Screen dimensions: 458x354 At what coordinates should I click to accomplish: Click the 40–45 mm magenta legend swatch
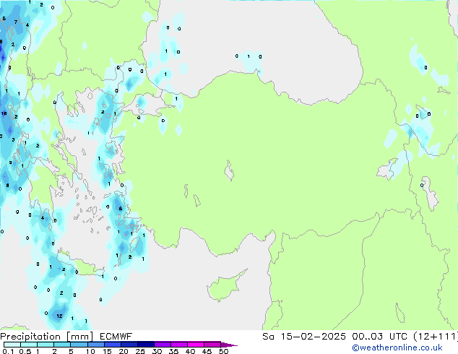(x=196, y=345)
